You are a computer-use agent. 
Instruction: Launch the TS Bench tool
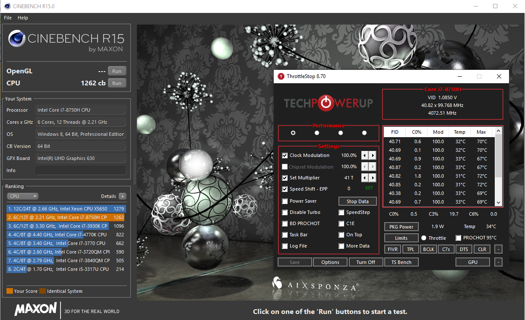coord(401,262)
